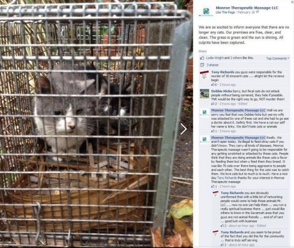Open Debbie Hicks profile picture

(205, 93)
